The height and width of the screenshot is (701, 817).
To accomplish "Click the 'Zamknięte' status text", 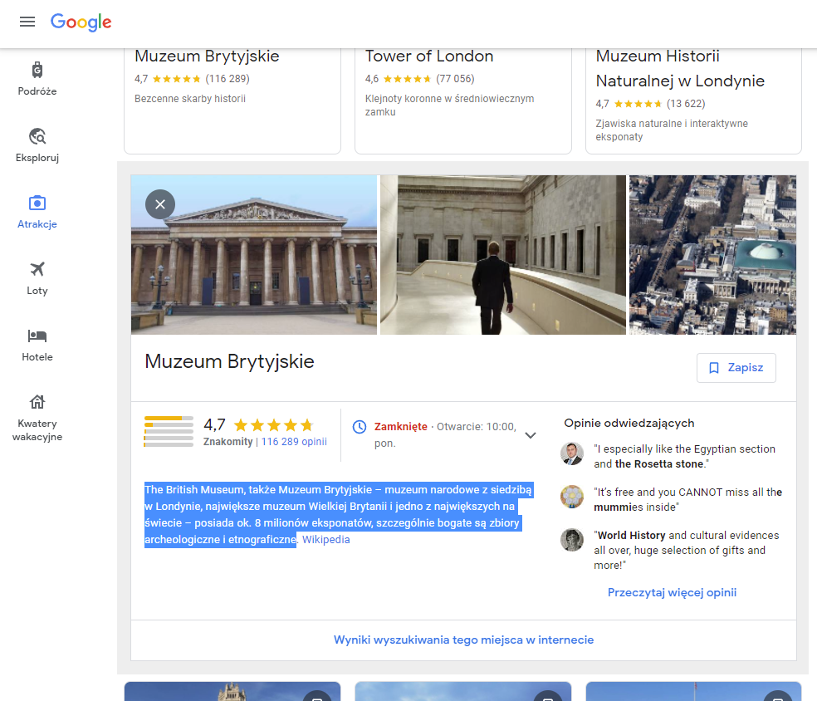I will click(x=401, y=426).
